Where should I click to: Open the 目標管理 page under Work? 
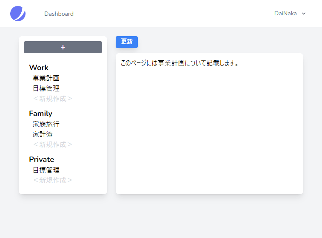point(46,88)
